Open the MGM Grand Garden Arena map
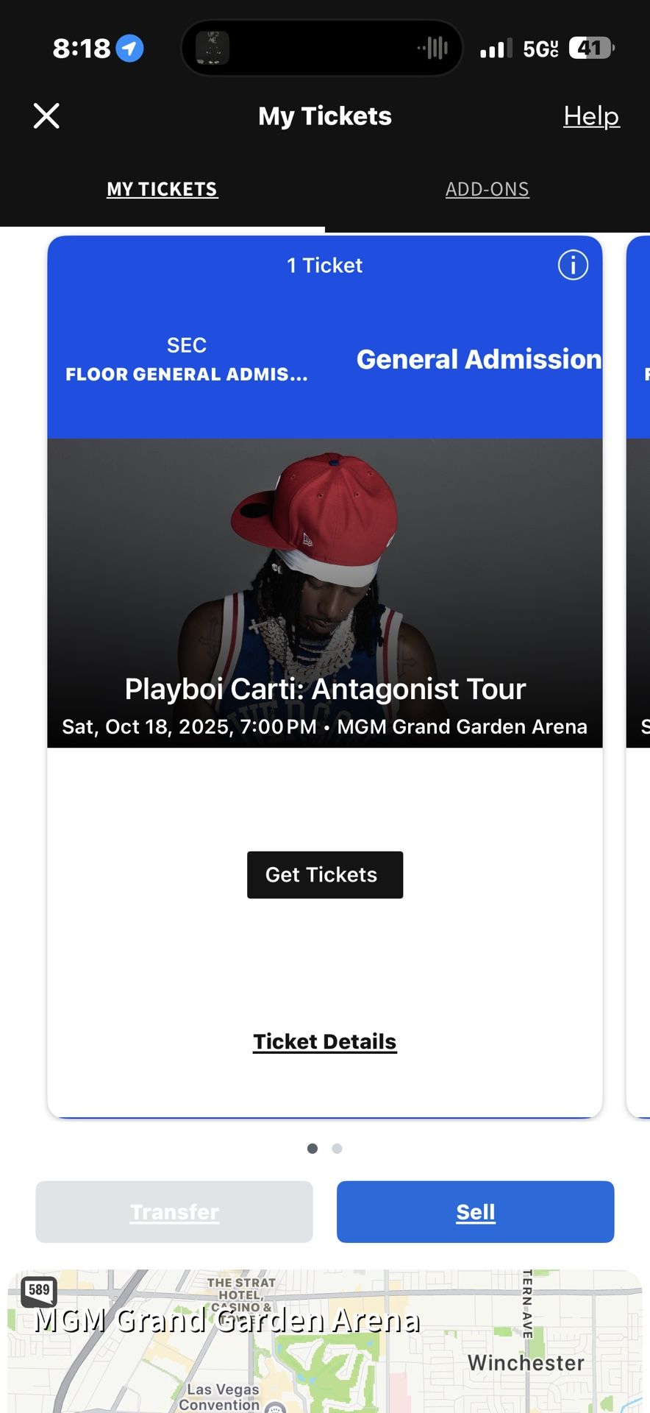650x1413 pixels. point(325,1341)
